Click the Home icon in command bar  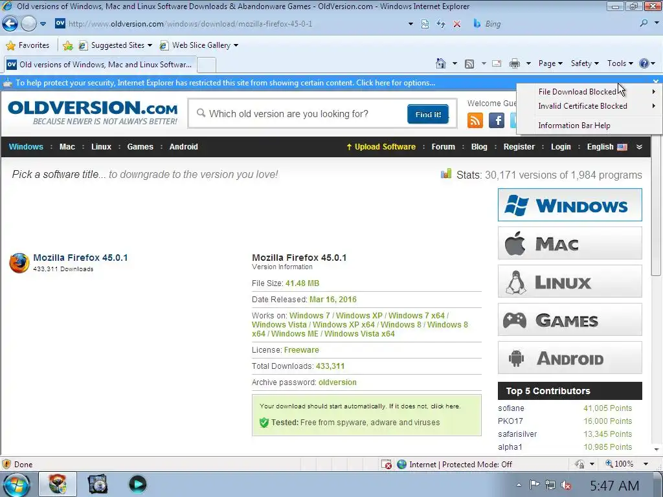pyautogui.click(x=440, y=63)
